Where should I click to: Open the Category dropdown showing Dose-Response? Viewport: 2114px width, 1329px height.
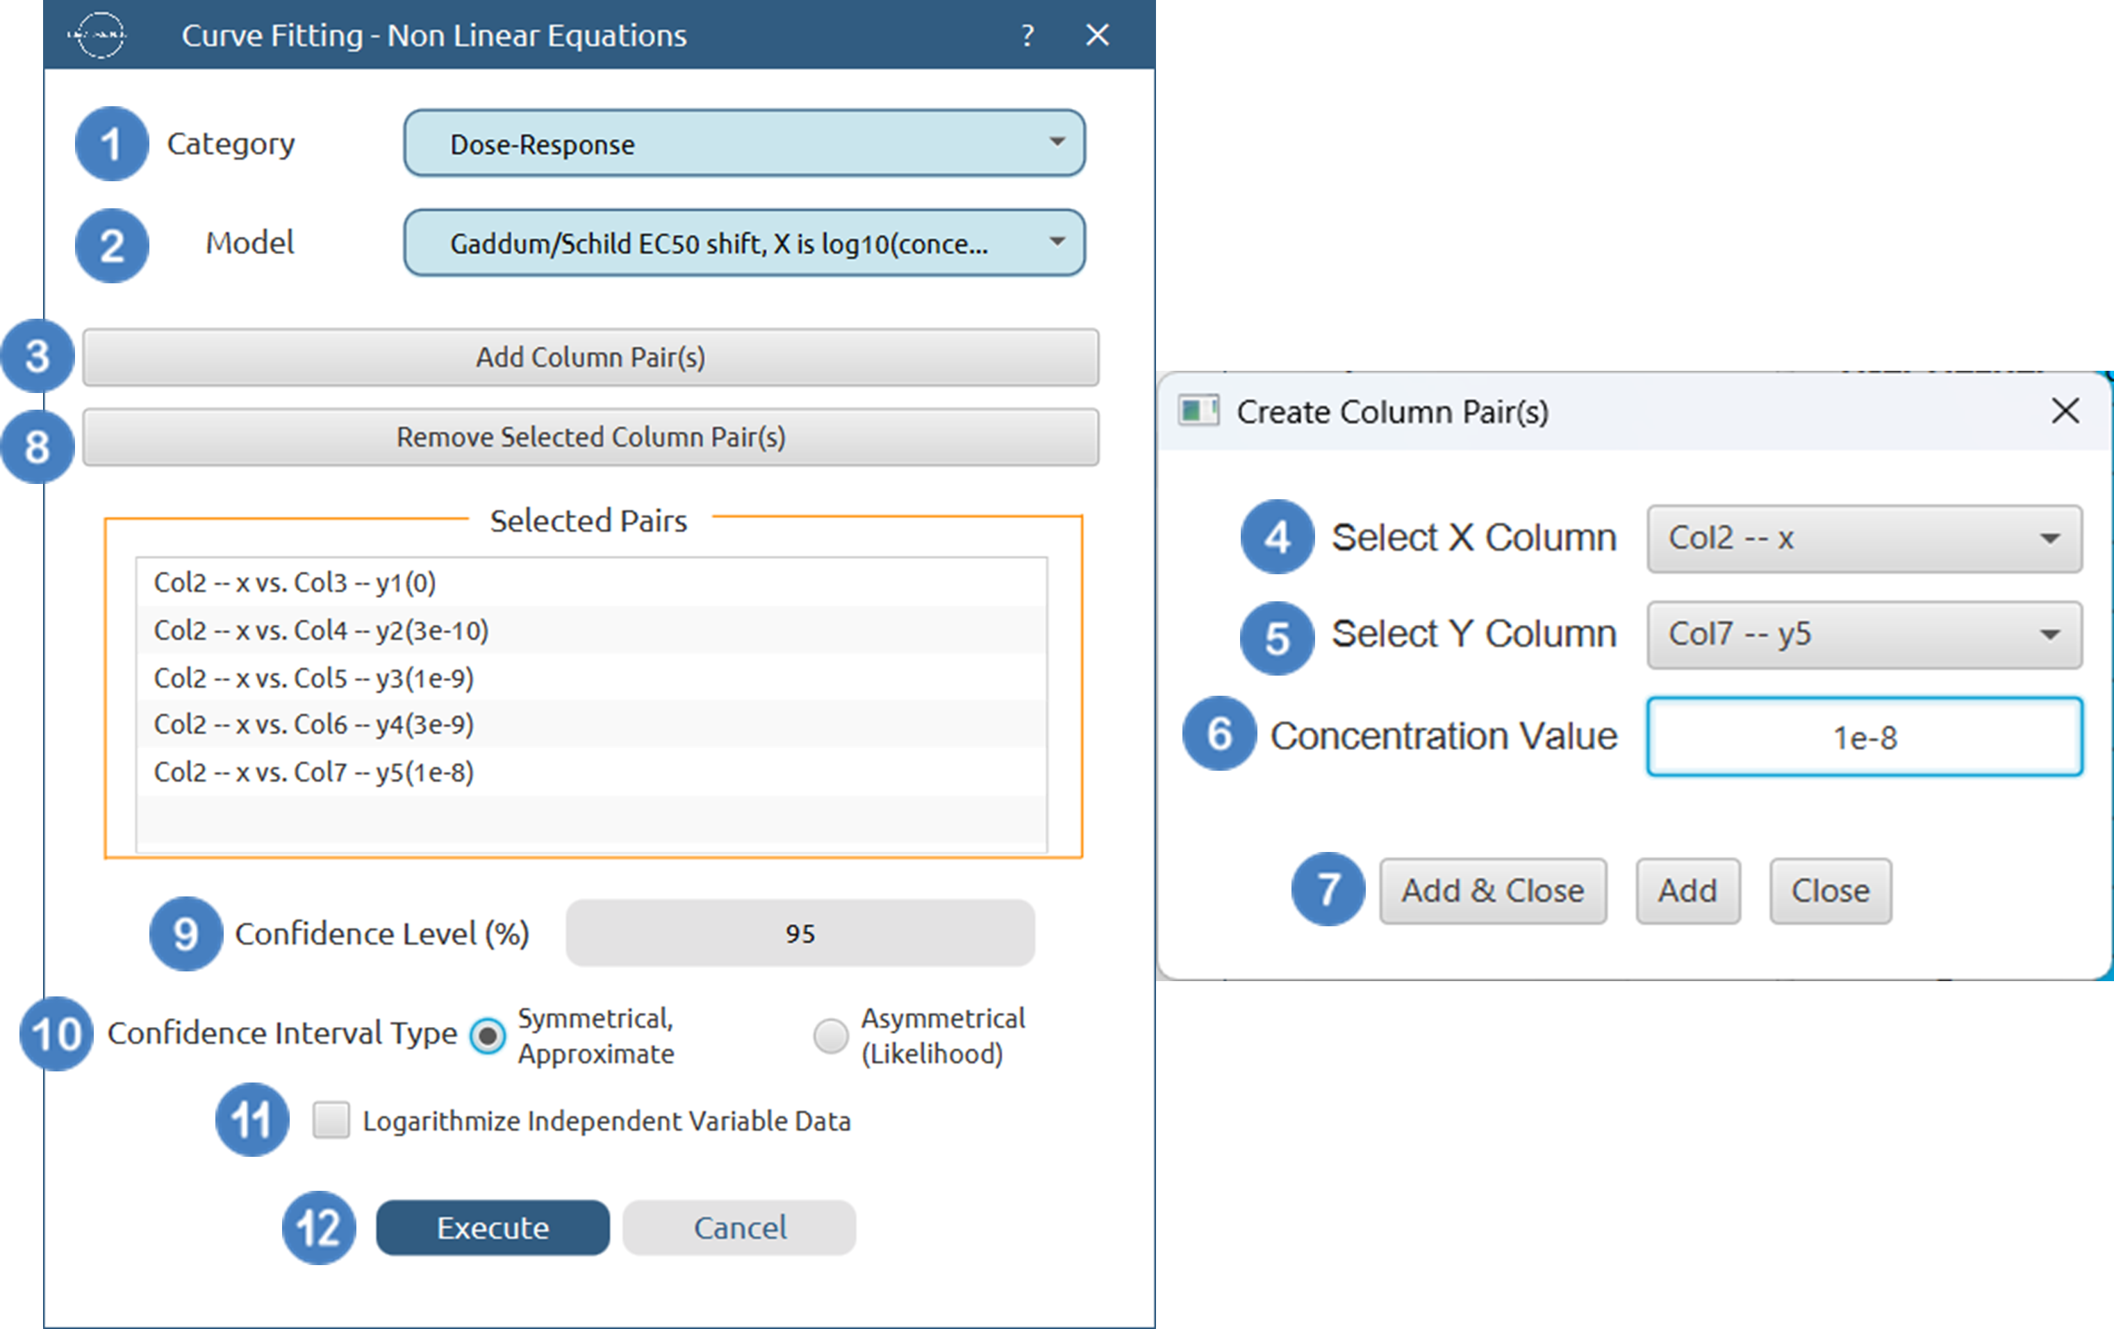[743, 144]
